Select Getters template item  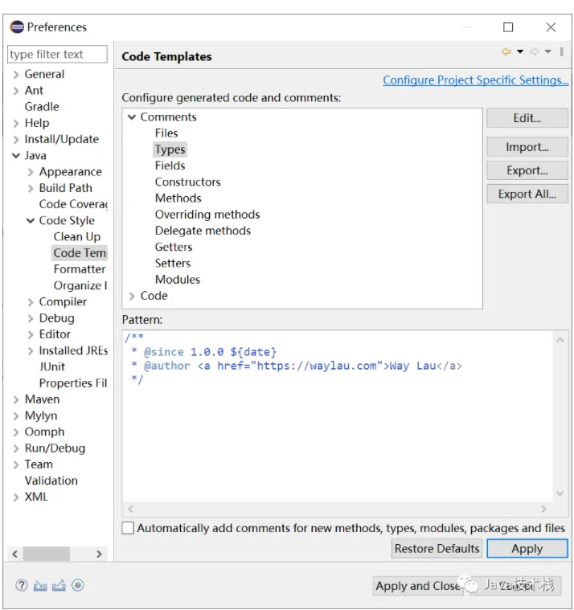point(174,247)
